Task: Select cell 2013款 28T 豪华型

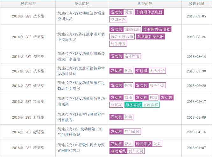Action: (28, 86)
